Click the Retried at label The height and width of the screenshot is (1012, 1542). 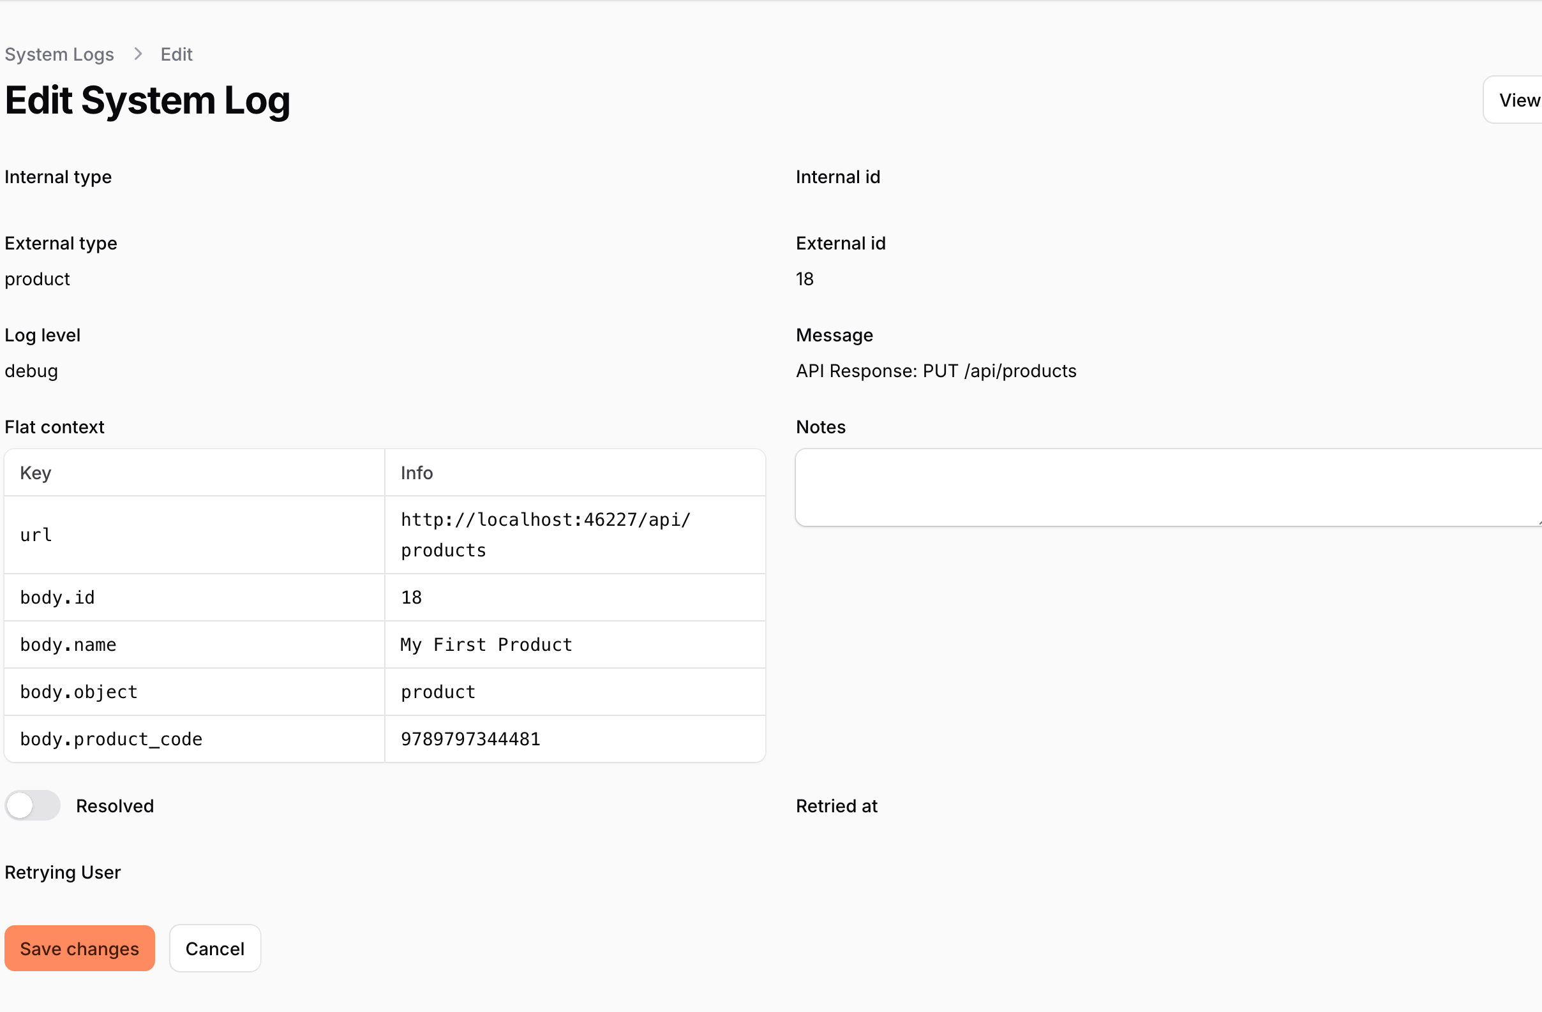(x=837, y=805)
